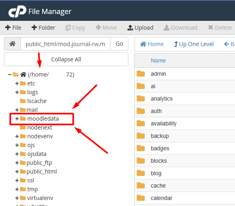Click the blocks folder icon in list

141,161
